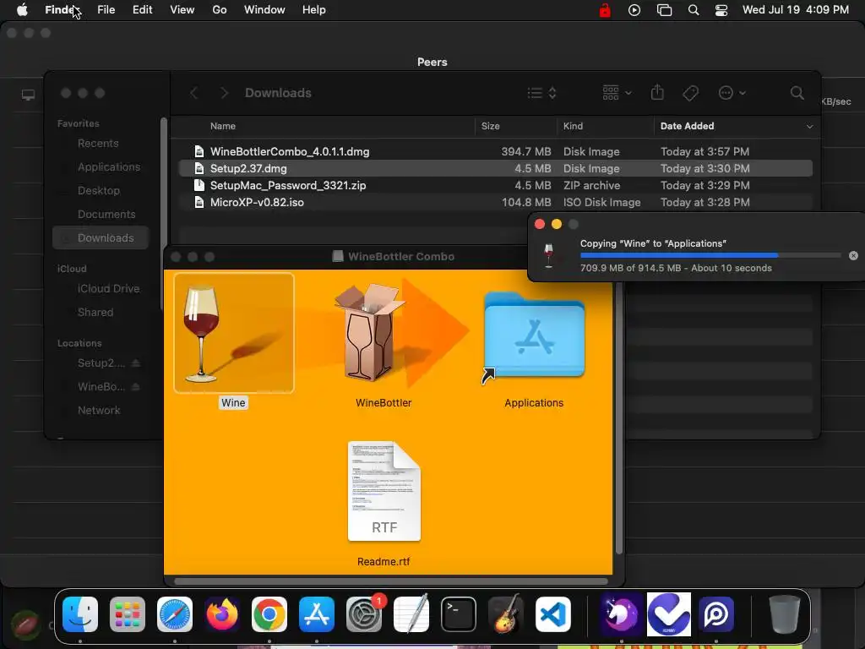
Task: Open Desktop in sidebar
Action: pyautogui.click(x=99, y=190)
